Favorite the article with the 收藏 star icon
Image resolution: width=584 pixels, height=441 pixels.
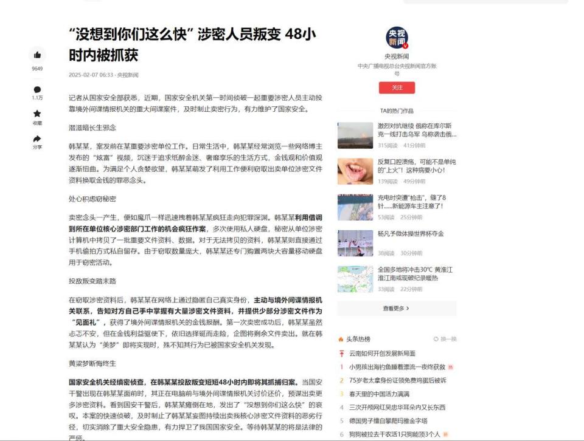coord(36,114)
